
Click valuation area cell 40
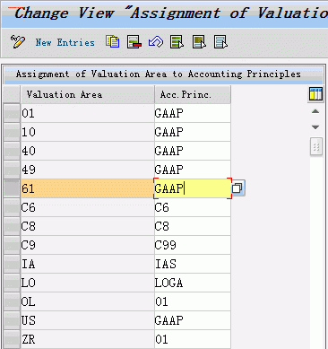(87, 151)
